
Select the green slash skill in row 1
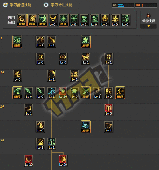tap(17, 42)
